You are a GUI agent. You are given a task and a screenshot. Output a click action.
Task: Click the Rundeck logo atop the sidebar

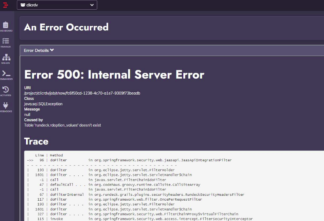[x=6, y=5]
